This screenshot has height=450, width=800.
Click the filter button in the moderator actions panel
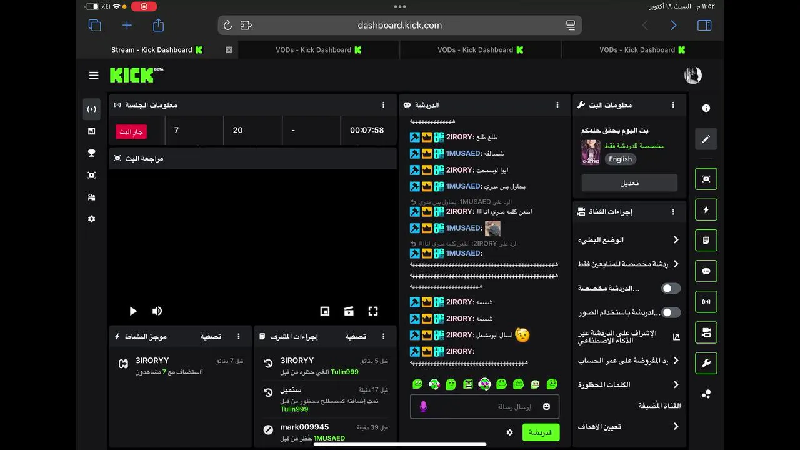point(356,336)
